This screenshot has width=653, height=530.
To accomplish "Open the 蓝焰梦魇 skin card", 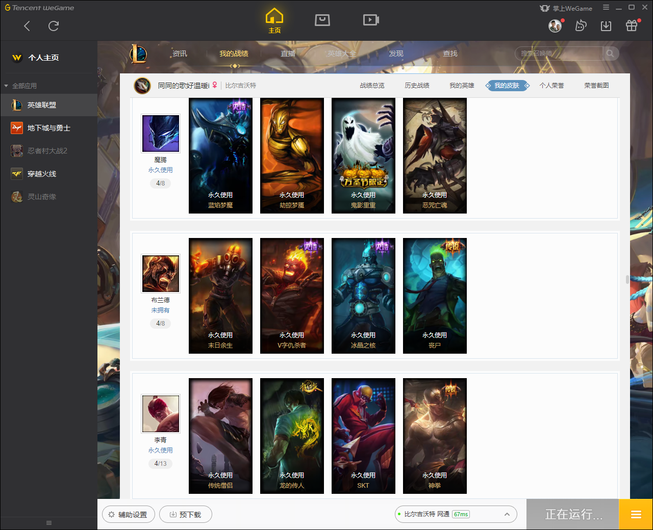I will [x=220, y=155].
